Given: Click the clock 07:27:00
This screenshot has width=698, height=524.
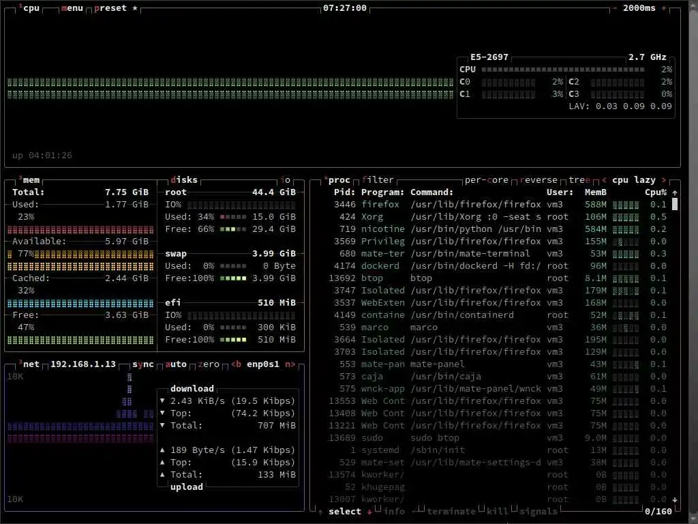Looking at the screenshot, I should 344,8.
